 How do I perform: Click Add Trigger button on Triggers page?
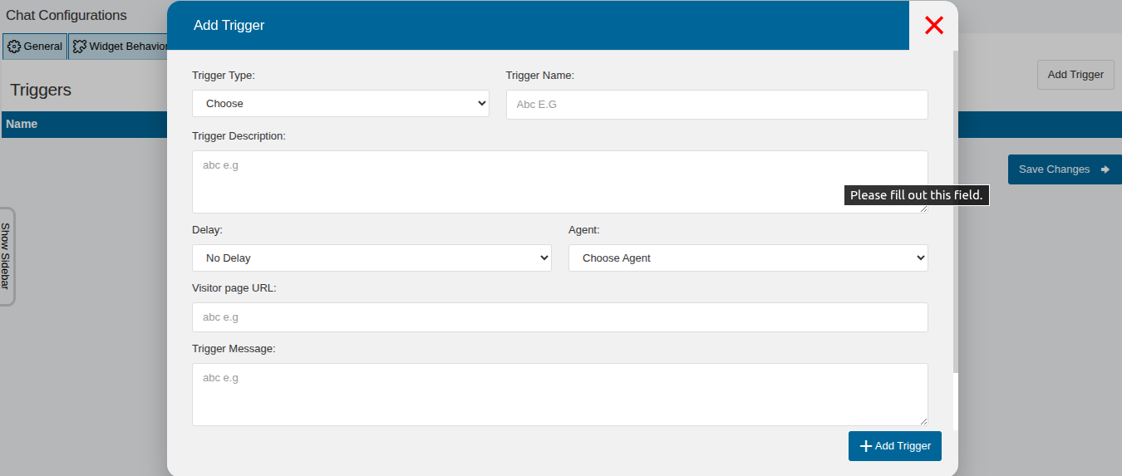pos(1075,75)
